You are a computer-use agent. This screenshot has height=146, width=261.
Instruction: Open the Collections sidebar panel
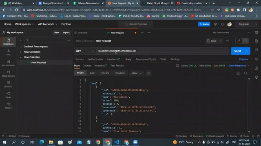8,42
